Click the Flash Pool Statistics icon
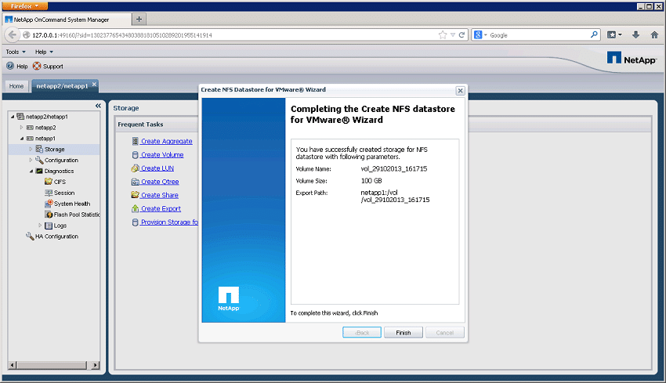This screenshot has width=666, height=383. pos(49,215)
